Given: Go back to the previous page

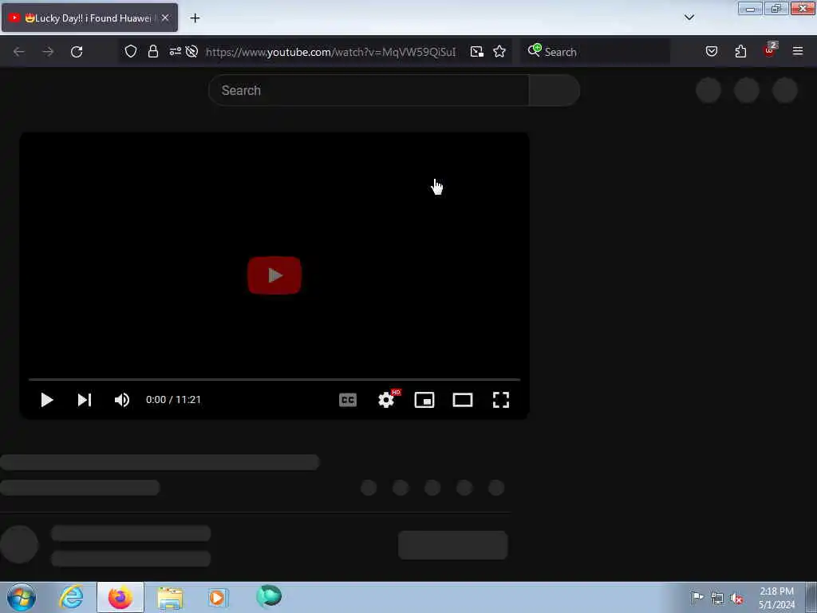Looking at the screenshot, I should coord(19,52).
